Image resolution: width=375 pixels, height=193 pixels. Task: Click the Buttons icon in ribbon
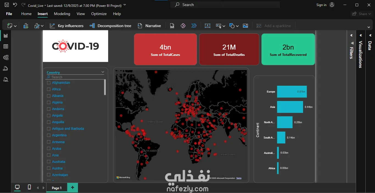[219, 26]
